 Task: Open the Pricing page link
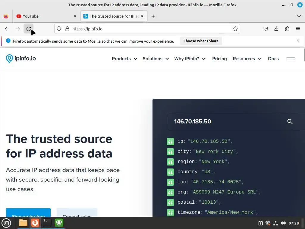(220, 59)
